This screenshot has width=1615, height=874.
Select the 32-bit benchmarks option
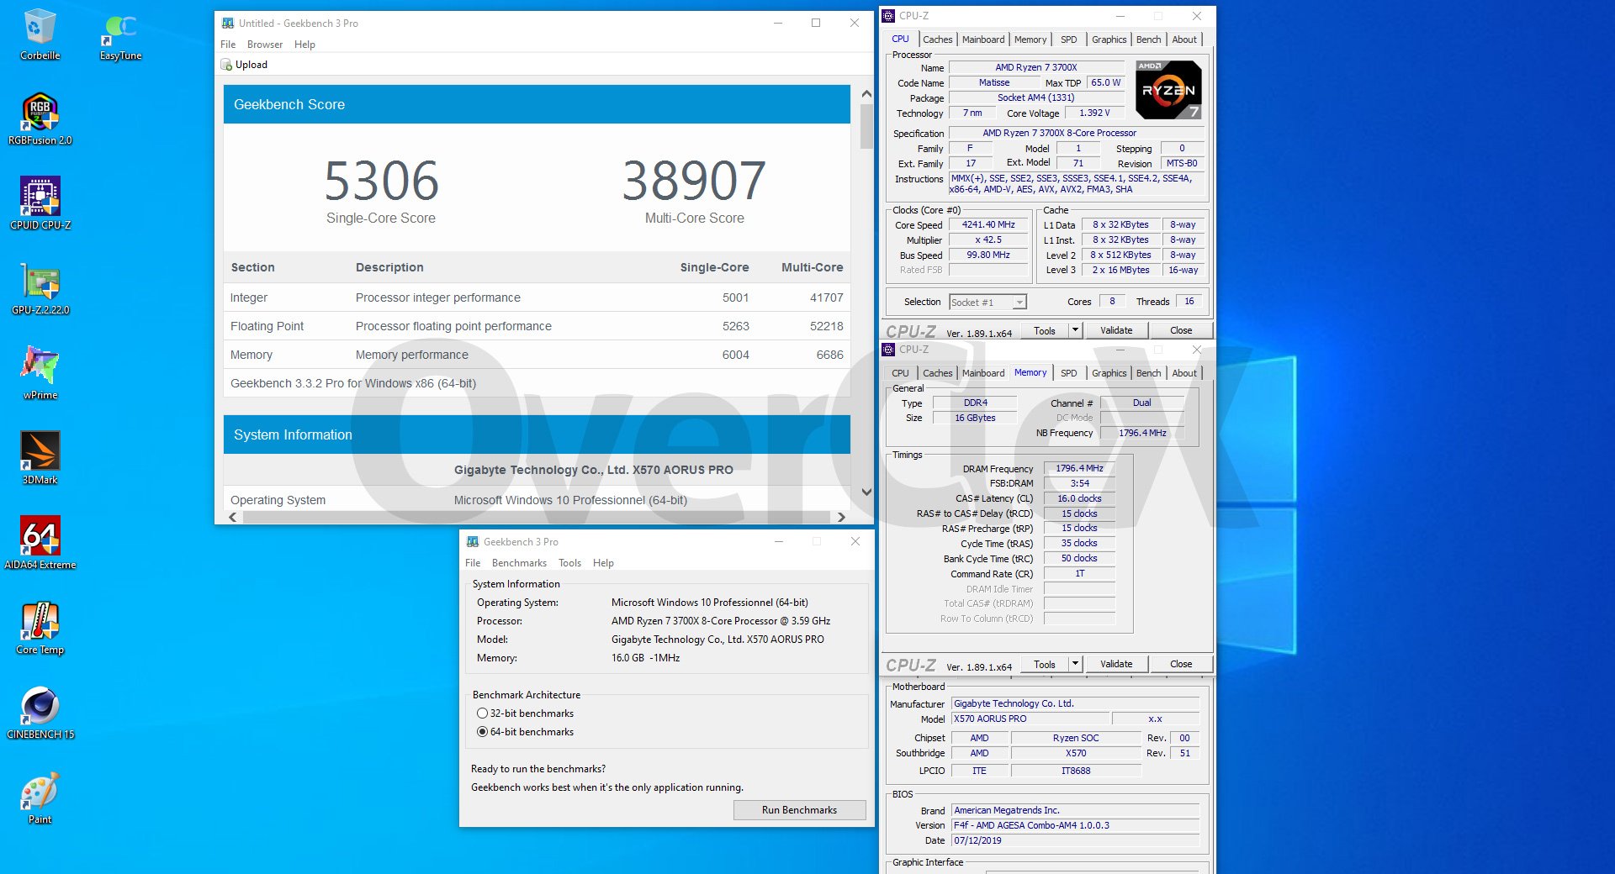click(483, 713)
